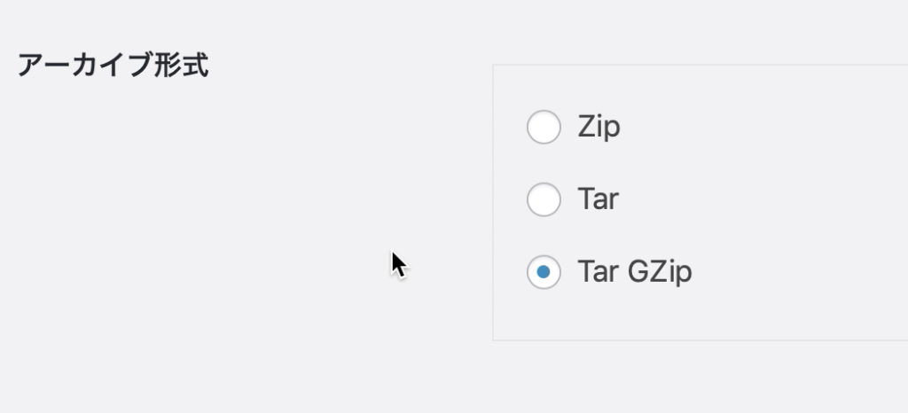Click the letter "Z" of the Zip label

point(587,127)
